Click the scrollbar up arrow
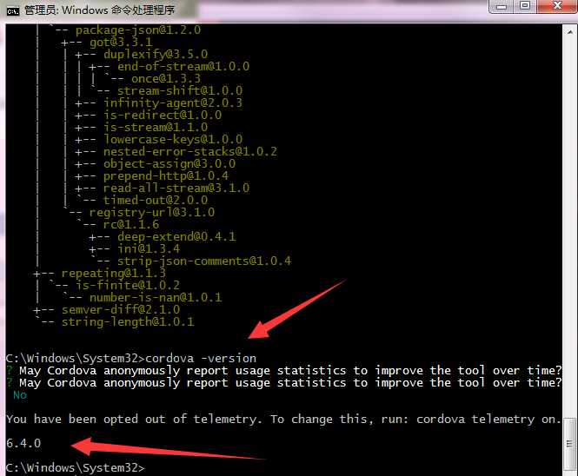The width and height of the screenshot is (578, 476). pyautogui.click(x=570, y=32)
